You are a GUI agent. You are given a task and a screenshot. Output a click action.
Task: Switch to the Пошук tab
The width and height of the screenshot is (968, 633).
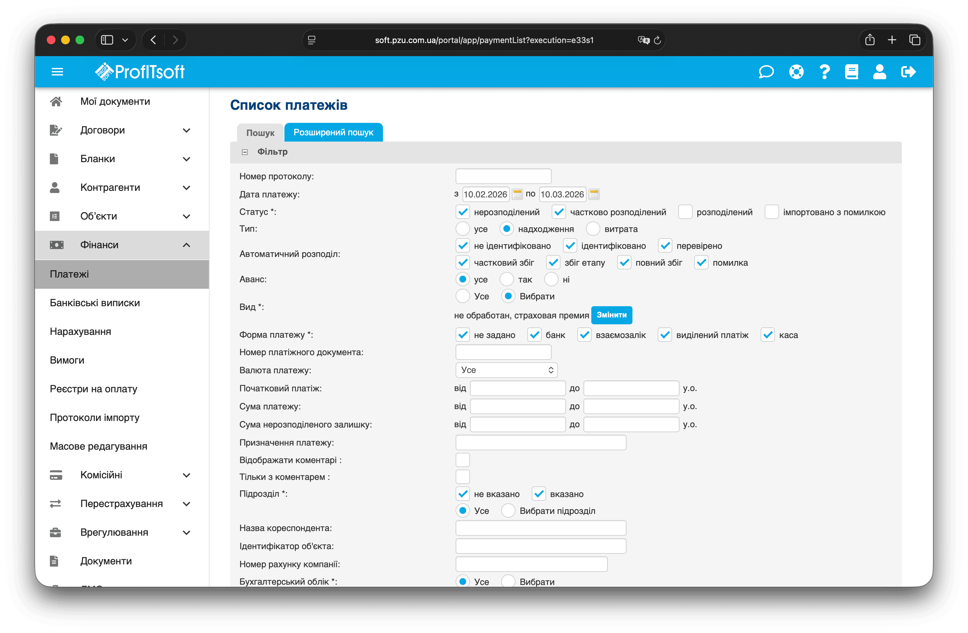(260, 133)
